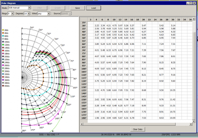Click the empty cell in the 55° row under column 4
Image resolution: width=198 pixels, height=138 pixels.
(97, 41)
